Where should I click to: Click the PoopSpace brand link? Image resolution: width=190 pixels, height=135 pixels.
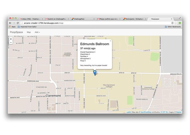tap(16, 32)
